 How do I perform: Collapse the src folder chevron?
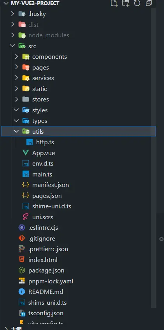(x=13, y=46)
